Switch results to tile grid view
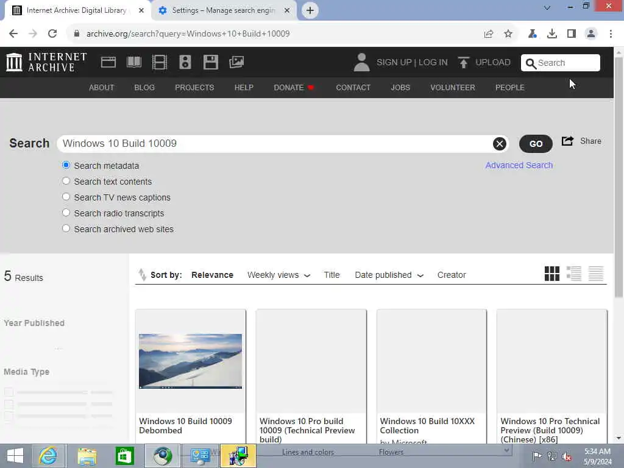 (x=552, y=274)
